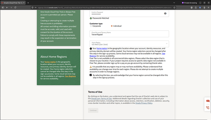
Task: Go back to the previous page
Action: pyautogui.click(x=7, y=8)
